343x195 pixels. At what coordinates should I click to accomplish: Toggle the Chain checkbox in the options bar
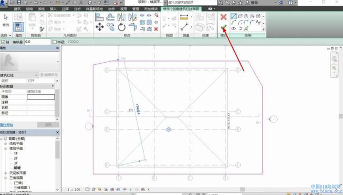[x=3, y=42]
